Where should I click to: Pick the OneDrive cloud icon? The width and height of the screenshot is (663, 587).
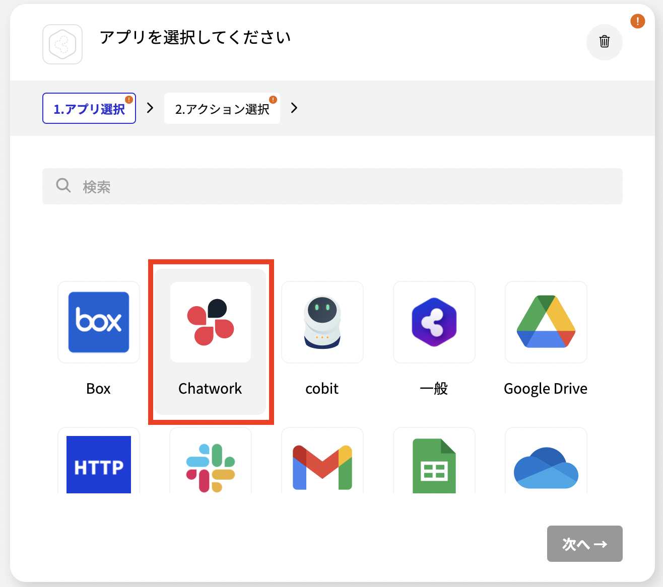546,468
